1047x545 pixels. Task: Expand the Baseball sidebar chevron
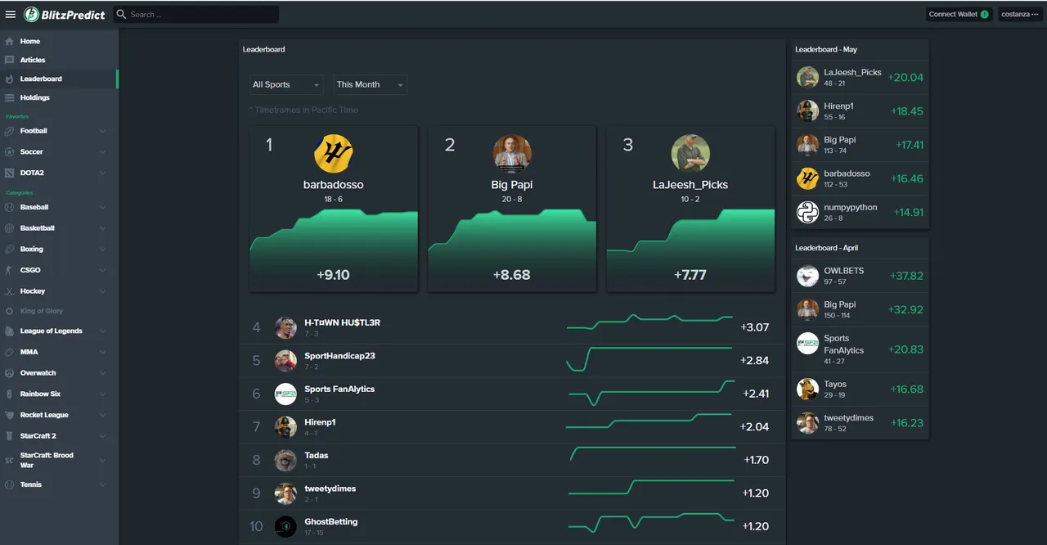[x=102, y=207]
